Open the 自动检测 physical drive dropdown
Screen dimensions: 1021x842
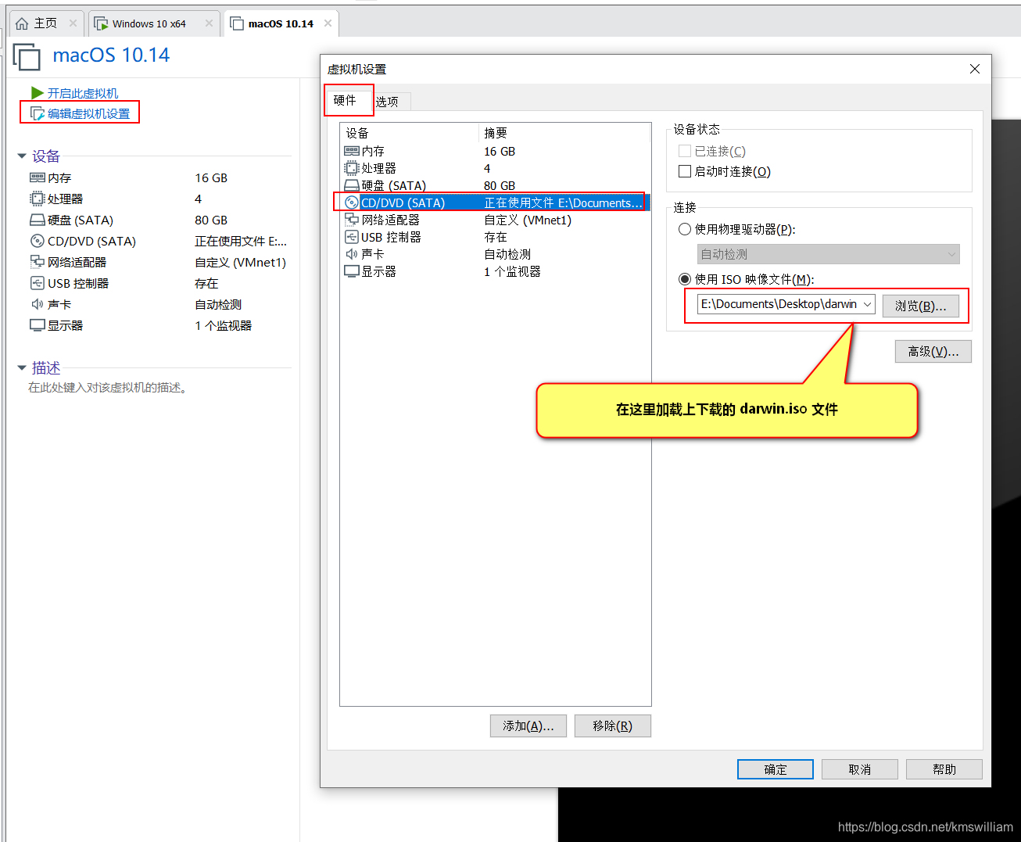coord(828,254)
